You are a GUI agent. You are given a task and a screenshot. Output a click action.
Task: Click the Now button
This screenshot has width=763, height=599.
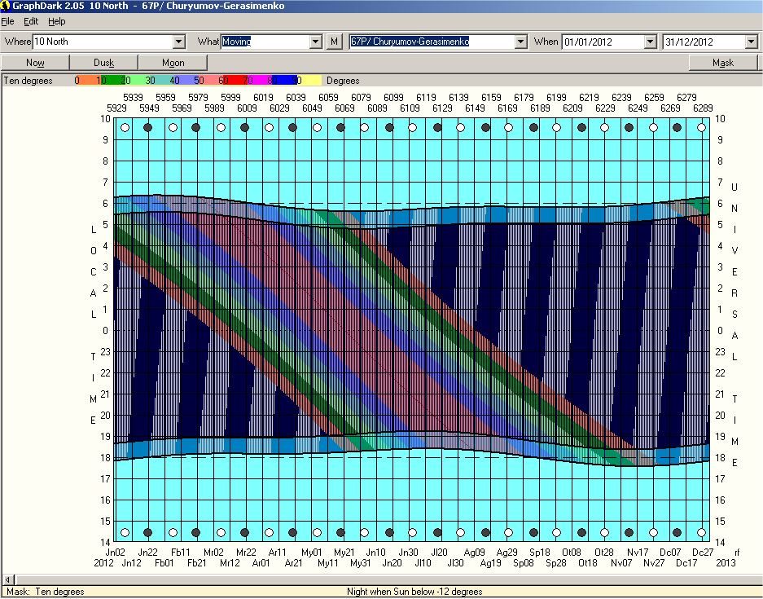35,63
